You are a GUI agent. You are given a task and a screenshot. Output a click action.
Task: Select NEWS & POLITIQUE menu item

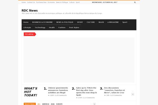pos(65,22)
